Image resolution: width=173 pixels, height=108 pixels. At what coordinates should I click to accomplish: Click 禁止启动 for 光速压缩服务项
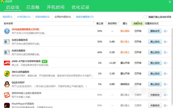click(x=155, y=42)
